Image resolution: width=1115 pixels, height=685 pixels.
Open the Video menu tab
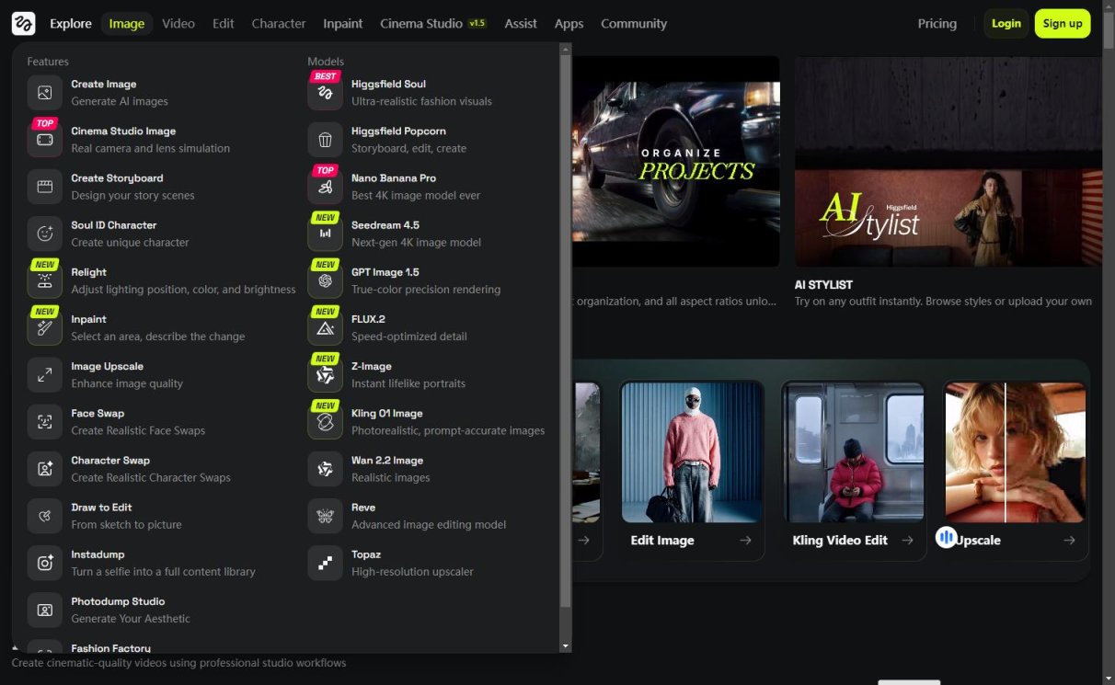click(x=178, y=24)
